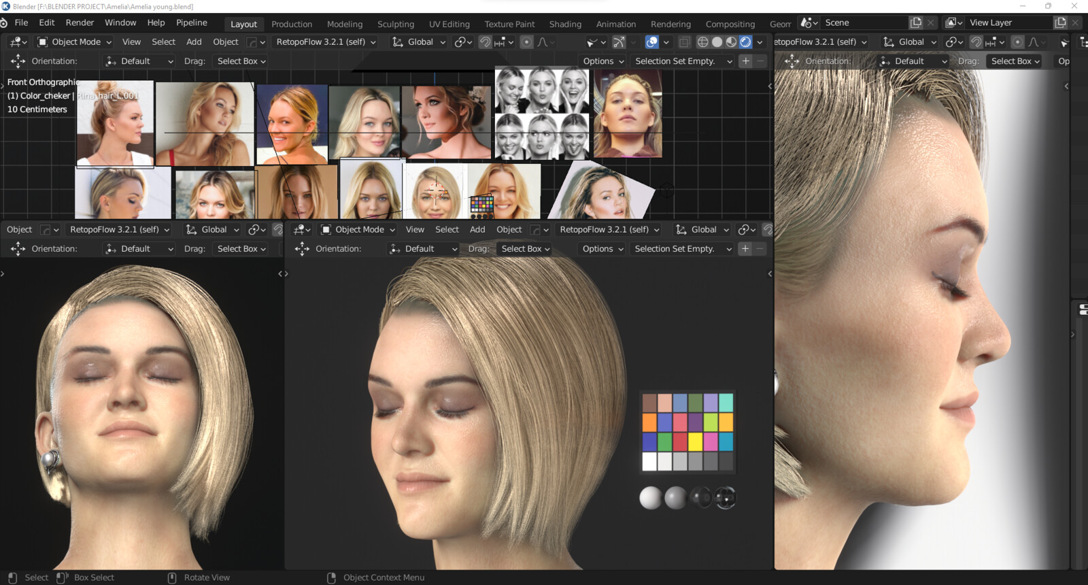Open RetopoFlow quick tool icon, top viewport

tap(256, 41)
